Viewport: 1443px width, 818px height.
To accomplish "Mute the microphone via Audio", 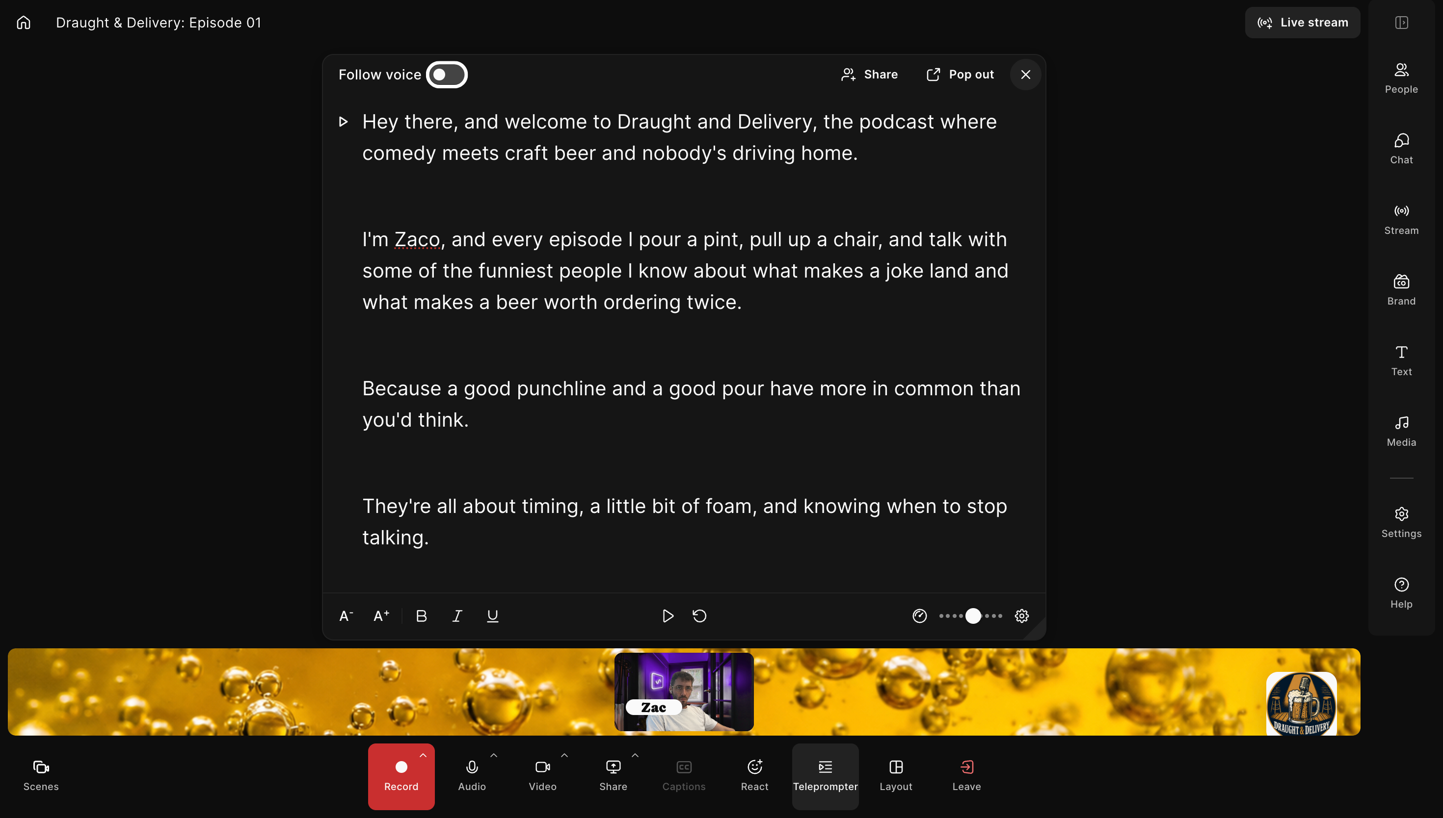I will (x=472, y=776).
